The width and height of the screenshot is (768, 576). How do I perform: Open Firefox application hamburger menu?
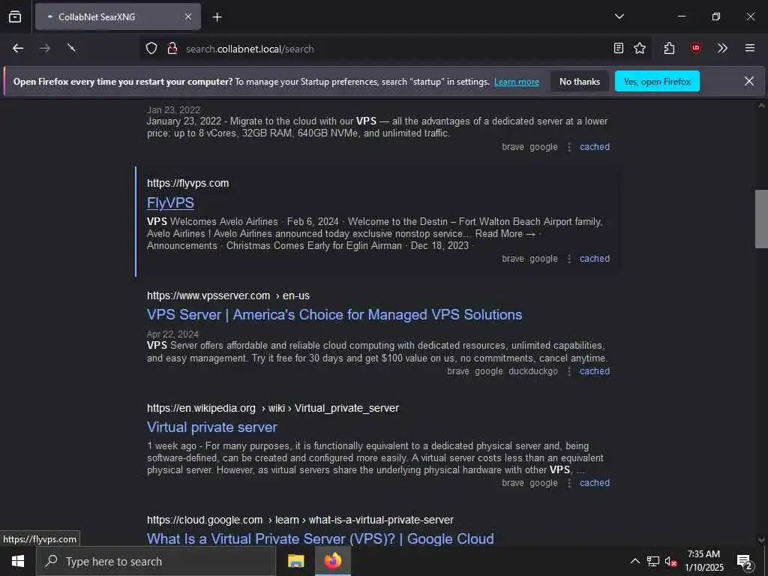pyautogui.click(x=750, y=48)
